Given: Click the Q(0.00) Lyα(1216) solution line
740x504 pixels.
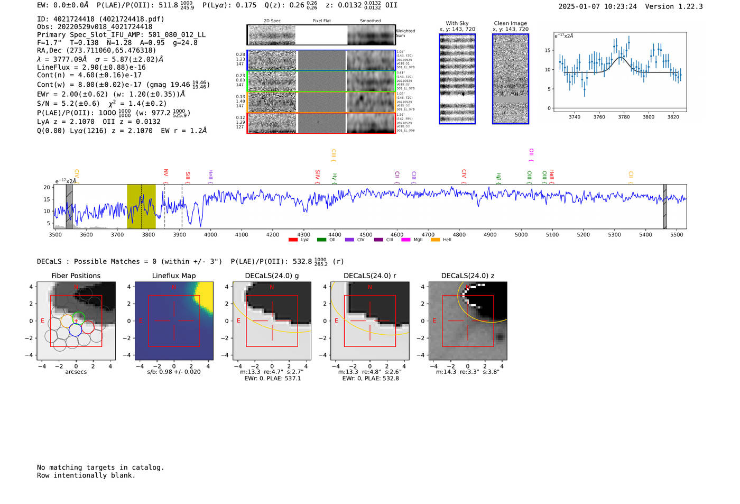Looking at the screenshot, I should pos(122,131).
